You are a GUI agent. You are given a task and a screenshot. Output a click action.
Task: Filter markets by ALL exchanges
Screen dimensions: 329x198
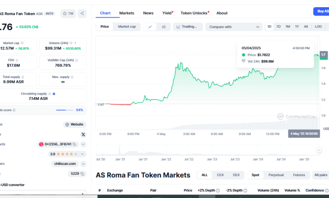(205, 175)
